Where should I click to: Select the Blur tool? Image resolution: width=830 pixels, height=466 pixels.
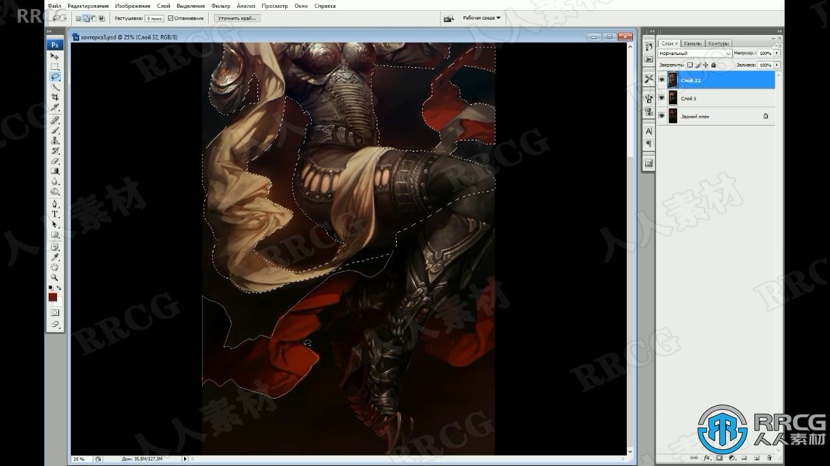[55, 181]
